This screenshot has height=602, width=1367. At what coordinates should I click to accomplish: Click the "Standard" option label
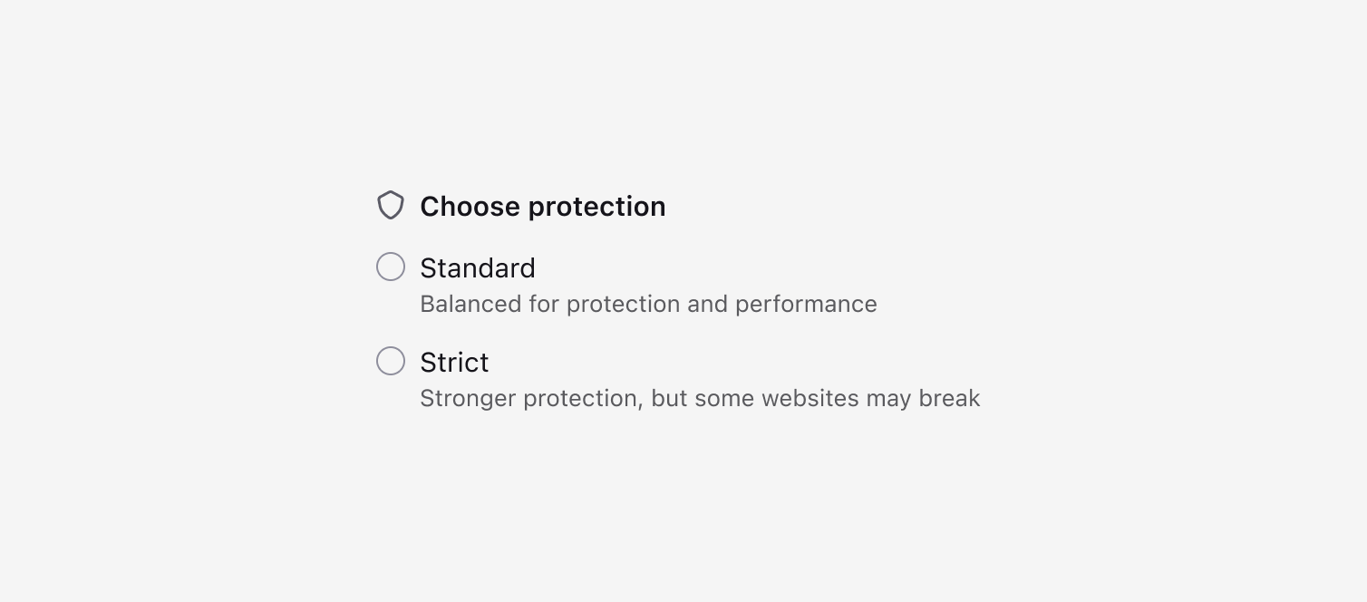[x=478, y=268]
